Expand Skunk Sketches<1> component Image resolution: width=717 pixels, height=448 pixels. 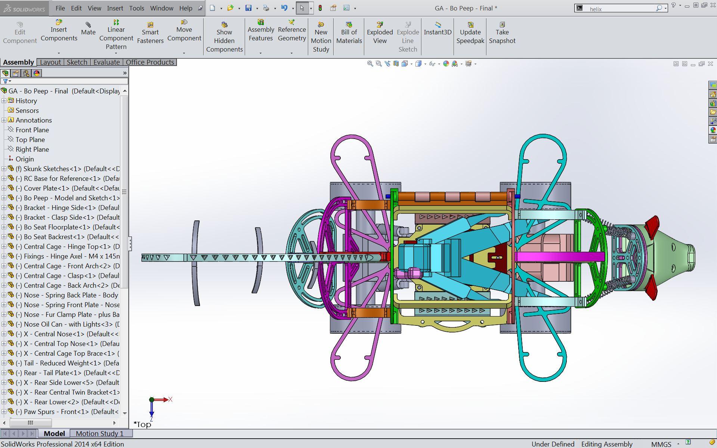pyautogui.click(x=4, y=169)
